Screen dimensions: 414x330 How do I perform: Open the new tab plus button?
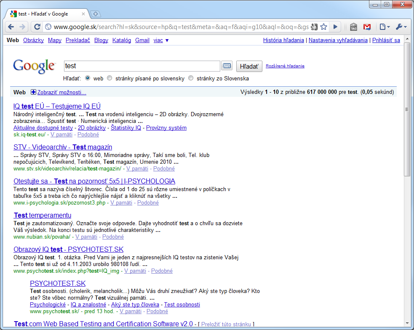(96, 14)
